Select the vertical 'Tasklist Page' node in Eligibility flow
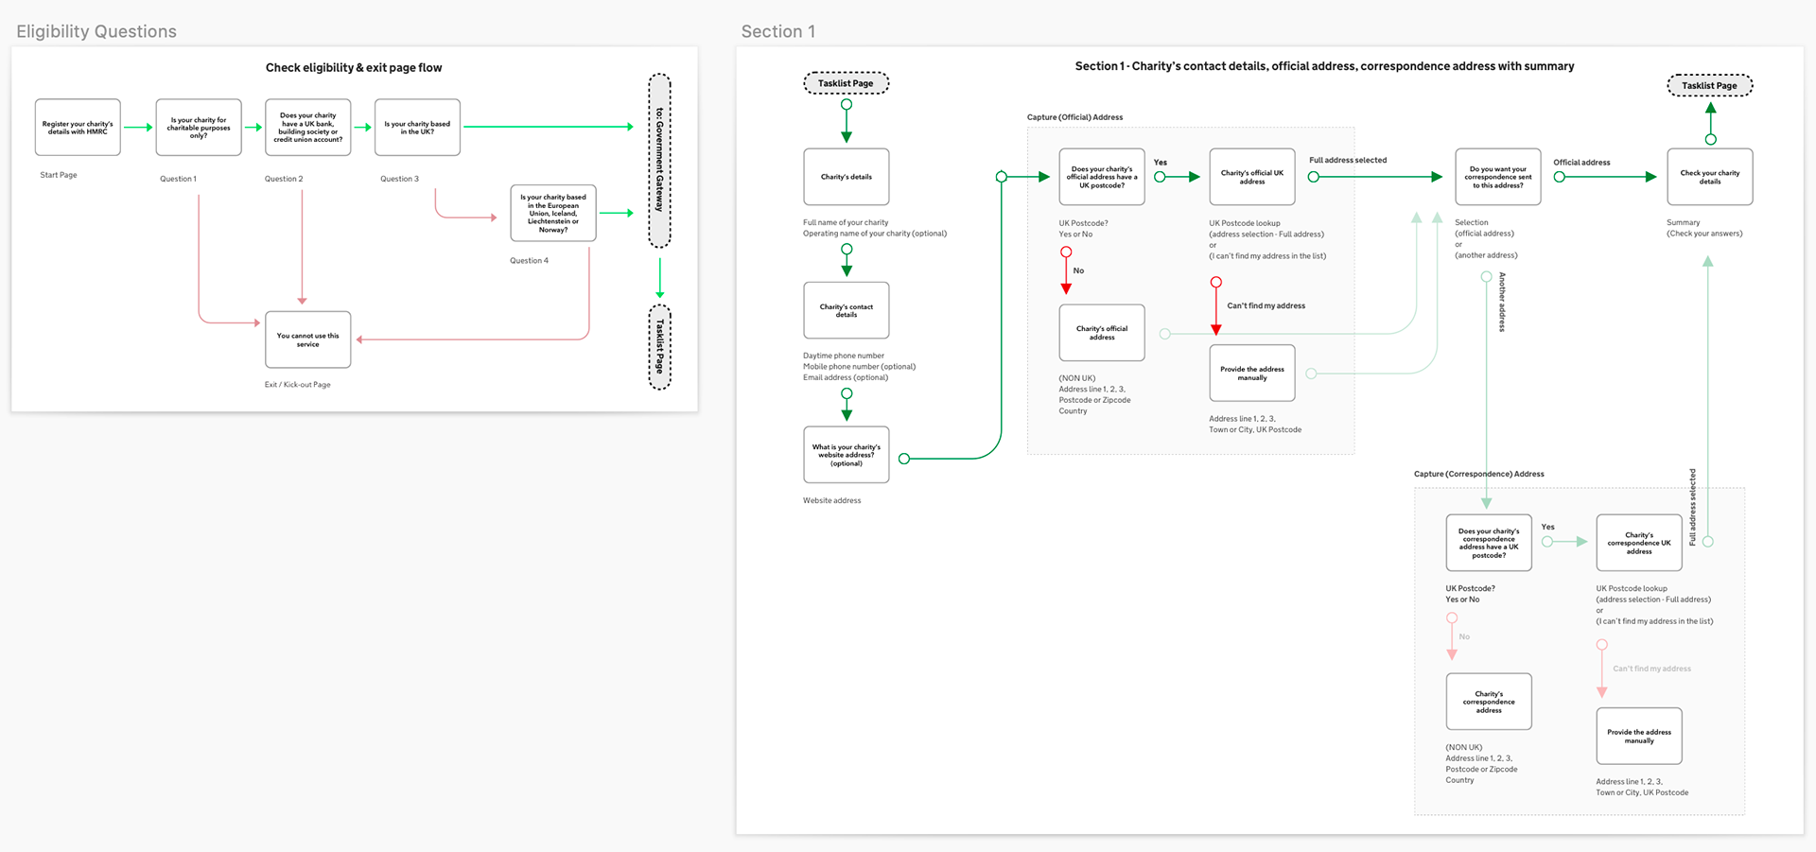Screen dimensions: 1816x852 [659, 347]
